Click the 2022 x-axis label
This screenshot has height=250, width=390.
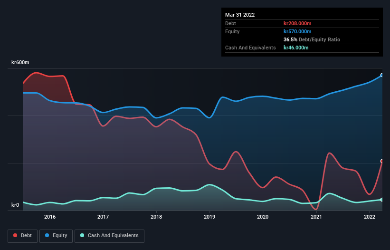(370, 217)
